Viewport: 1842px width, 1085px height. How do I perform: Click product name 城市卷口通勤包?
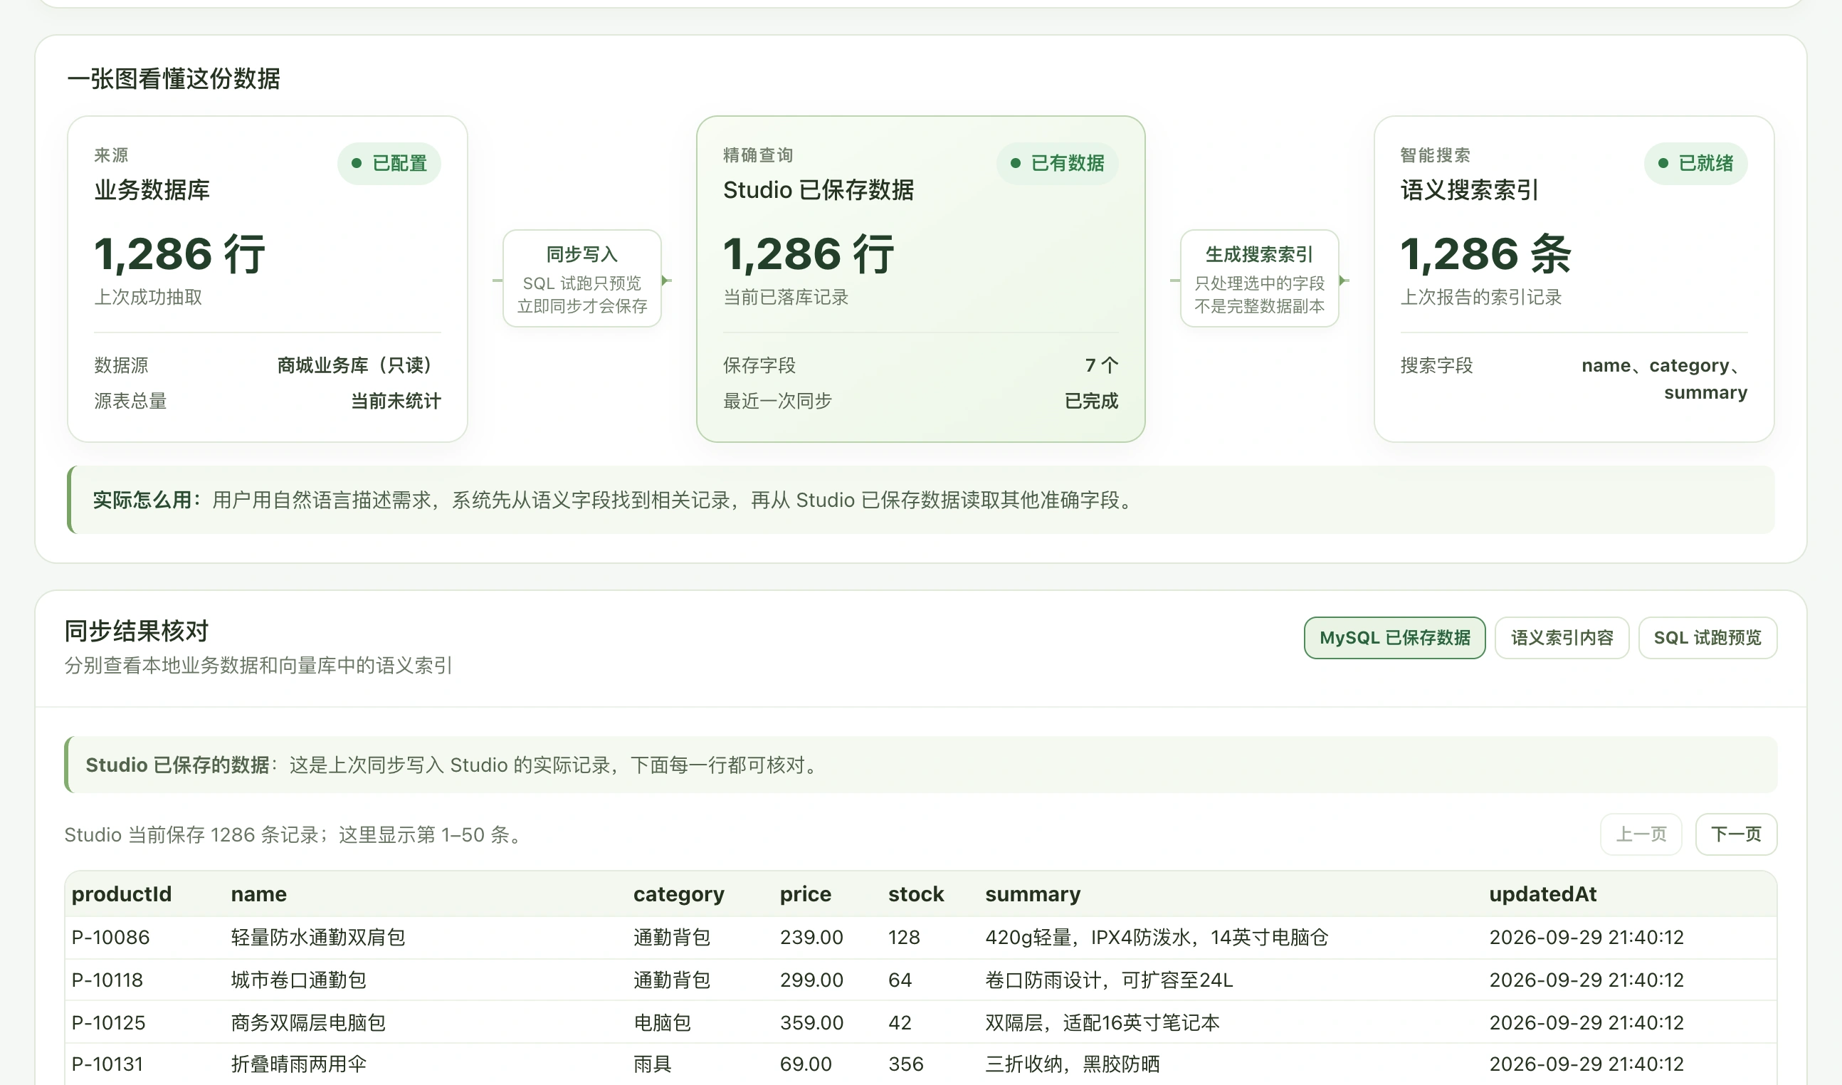298,980
